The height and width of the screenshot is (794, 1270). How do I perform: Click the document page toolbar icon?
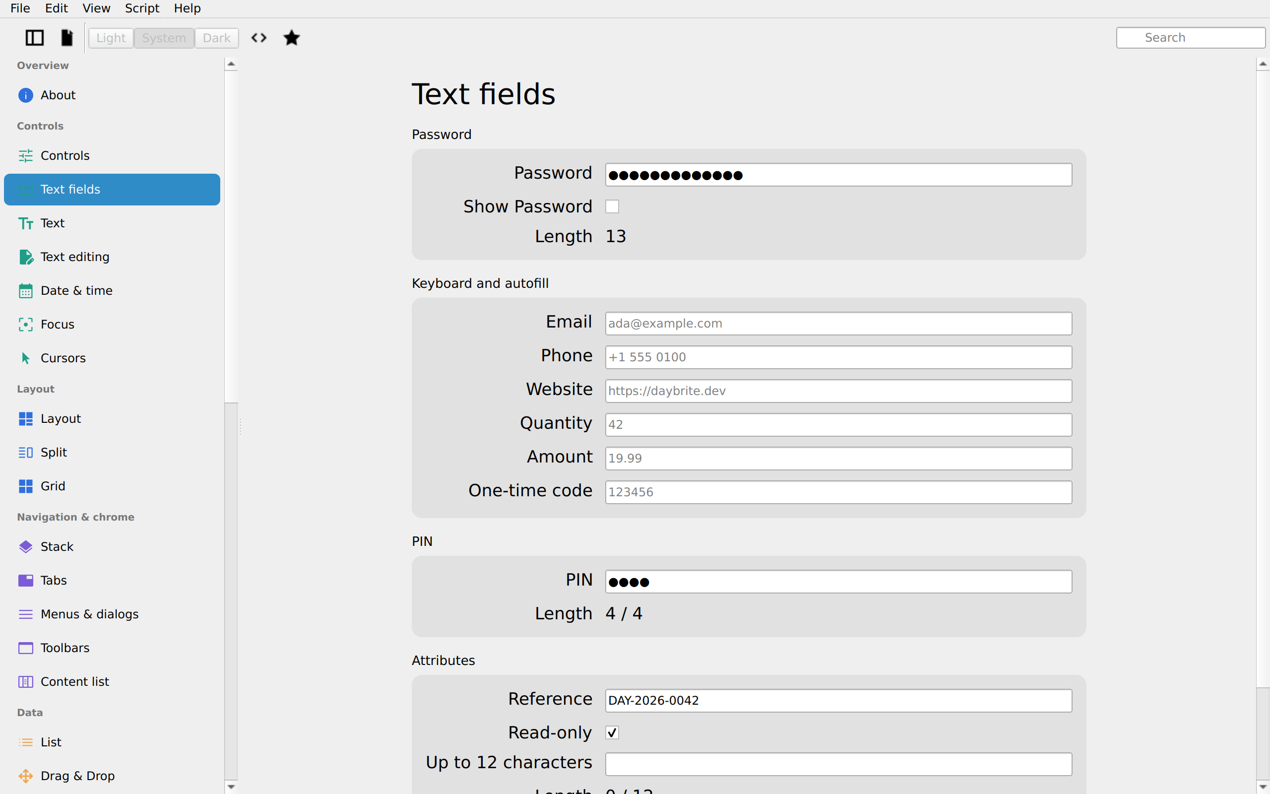coord(66,38)
